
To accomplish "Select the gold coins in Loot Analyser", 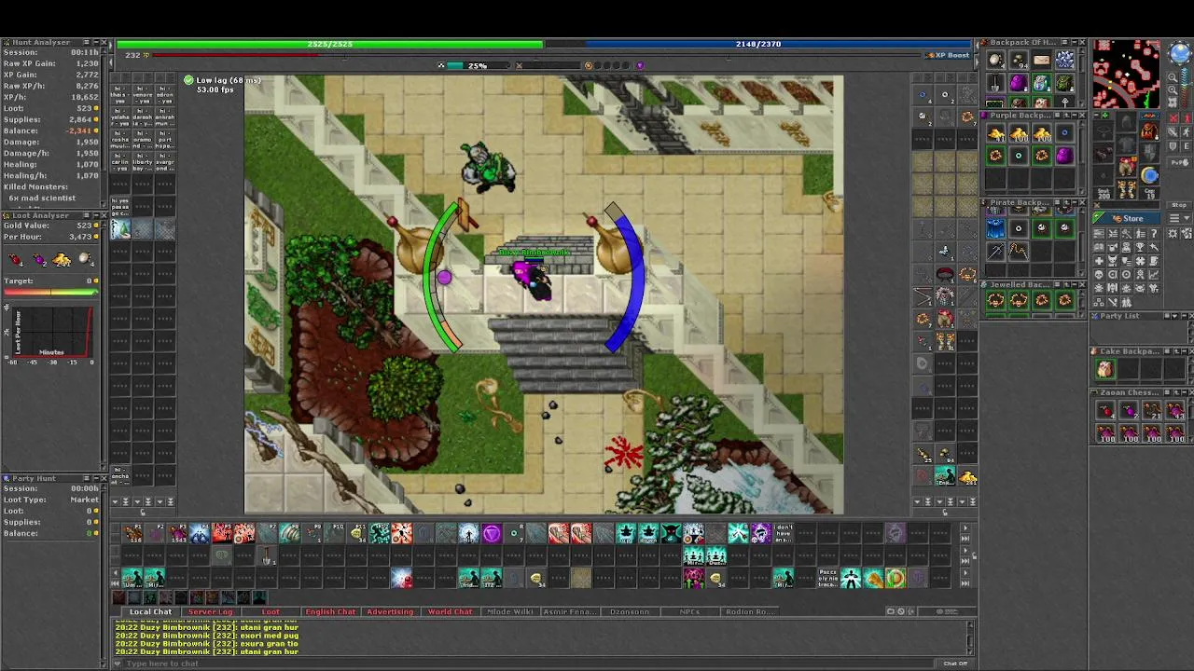I will 62,259.
